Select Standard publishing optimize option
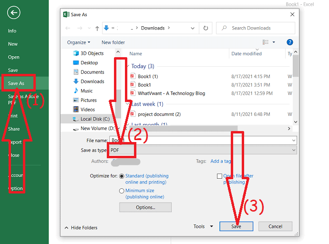 click(x=122, y=176)
